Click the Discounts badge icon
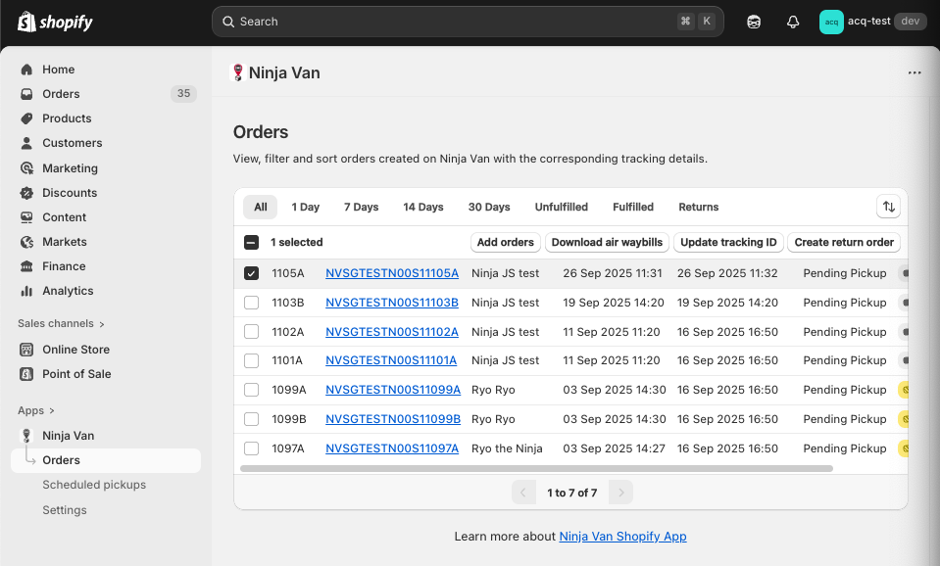Screen dimensions: 940x566 (x=26, y=193)
